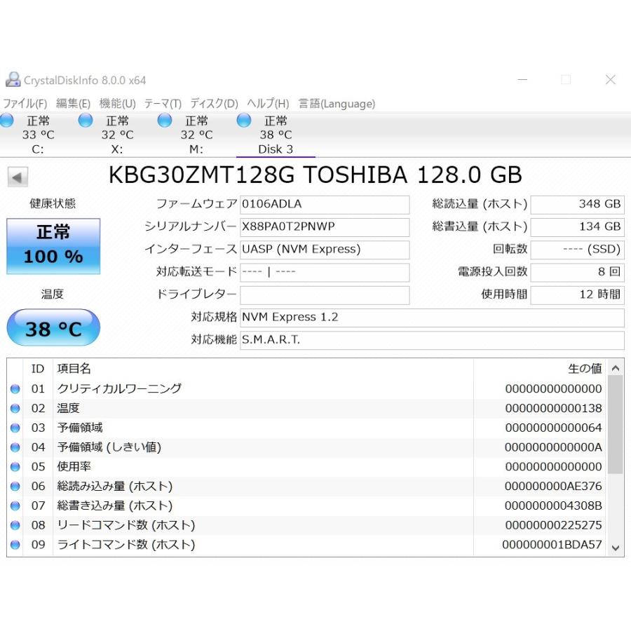The image size is (631, 631).
Task: Click the 38 °C temperature badge
Action: pyautogui.click(x=53, y=327)
